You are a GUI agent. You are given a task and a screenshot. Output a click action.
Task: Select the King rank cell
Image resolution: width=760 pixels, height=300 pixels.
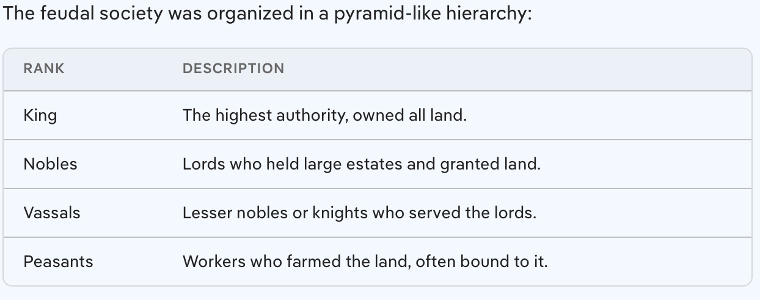tap(40, 115)
